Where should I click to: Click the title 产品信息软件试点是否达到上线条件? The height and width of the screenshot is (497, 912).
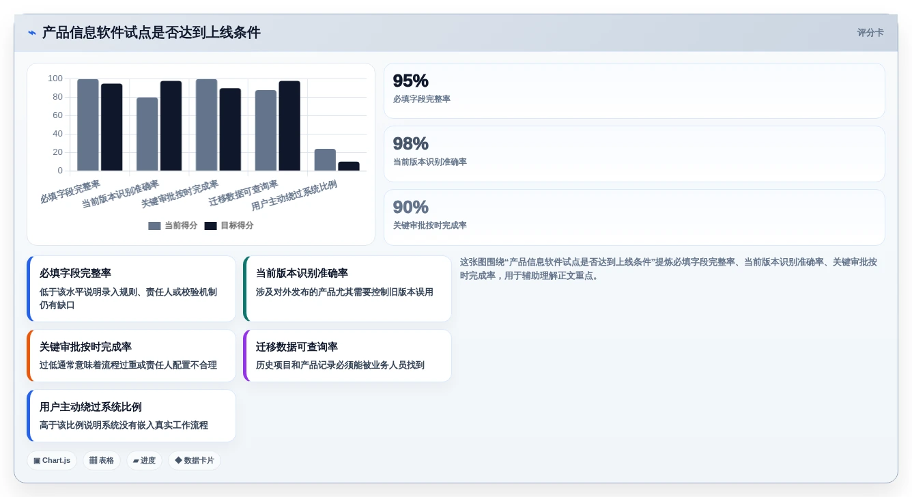pyautogui.click(x=152, y=33)
